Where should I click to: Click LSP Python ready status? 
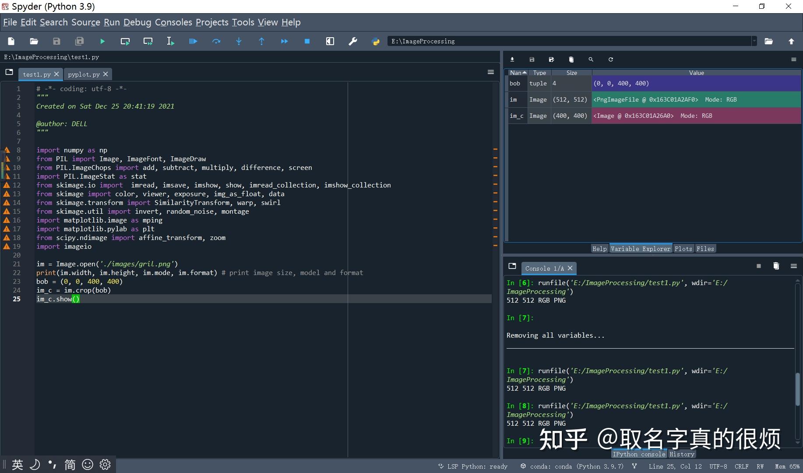[x=473, y=466]
